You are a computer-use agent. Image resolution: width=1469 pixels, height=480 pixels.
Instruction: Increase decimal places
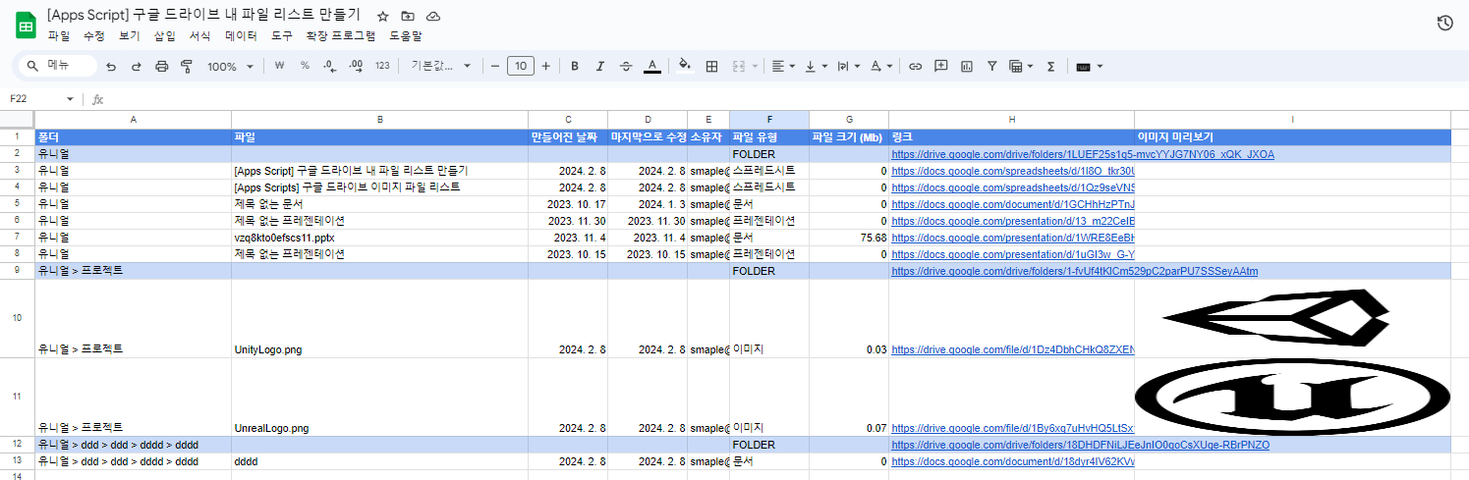click(356, 66)
